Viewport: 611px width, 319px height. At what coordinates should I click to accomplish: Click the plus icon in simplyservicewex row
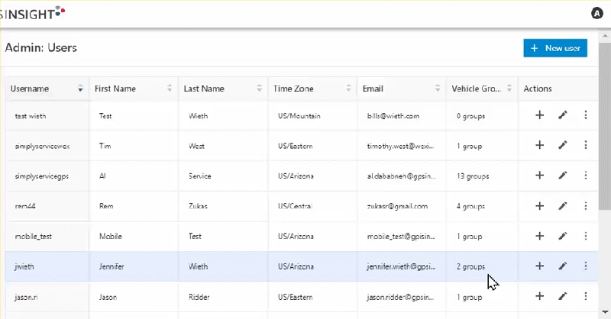pos(540,145)
